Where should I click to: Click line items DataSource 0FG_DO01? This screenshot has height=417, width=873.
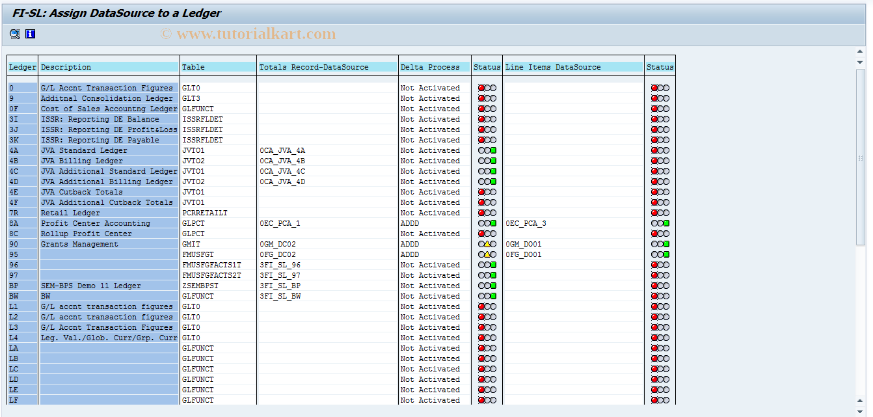tap(524, 254)
